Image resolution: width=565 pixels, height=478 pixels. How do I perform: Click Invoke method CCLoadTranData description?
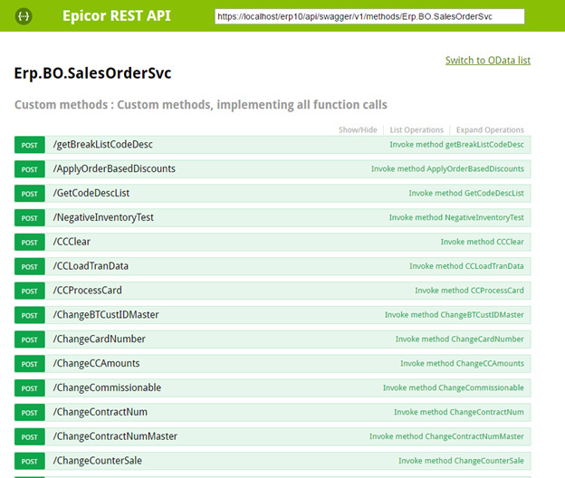(466, 266)
